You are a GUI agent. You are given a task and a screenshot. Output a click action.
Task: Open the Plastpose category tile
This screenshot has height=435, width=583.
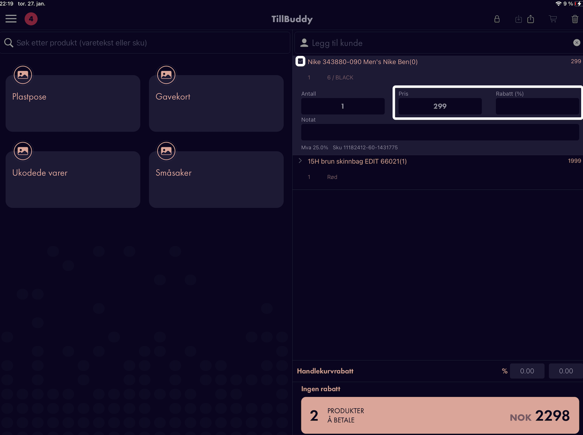(x=73, y=103)
